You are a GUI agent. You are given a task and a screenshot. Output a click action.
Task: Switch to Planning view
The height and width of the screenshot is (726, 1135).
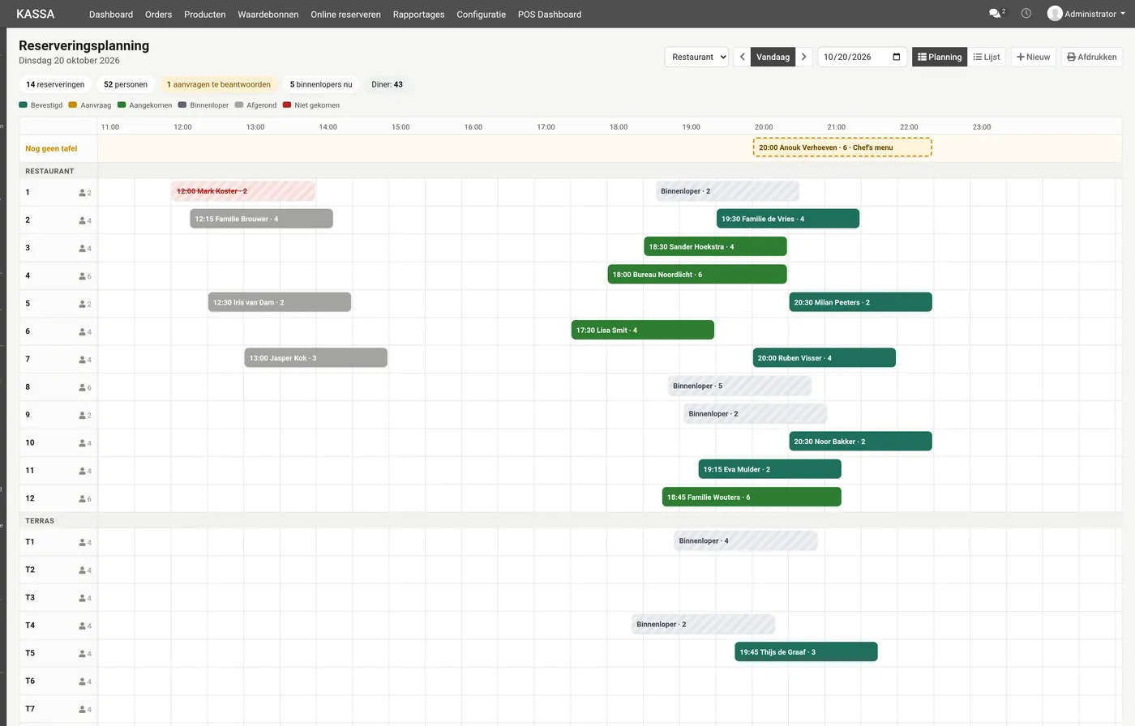tap(940, 57)
